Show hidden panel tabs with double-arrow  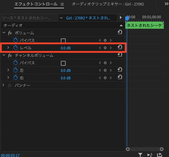click(166, 4)
